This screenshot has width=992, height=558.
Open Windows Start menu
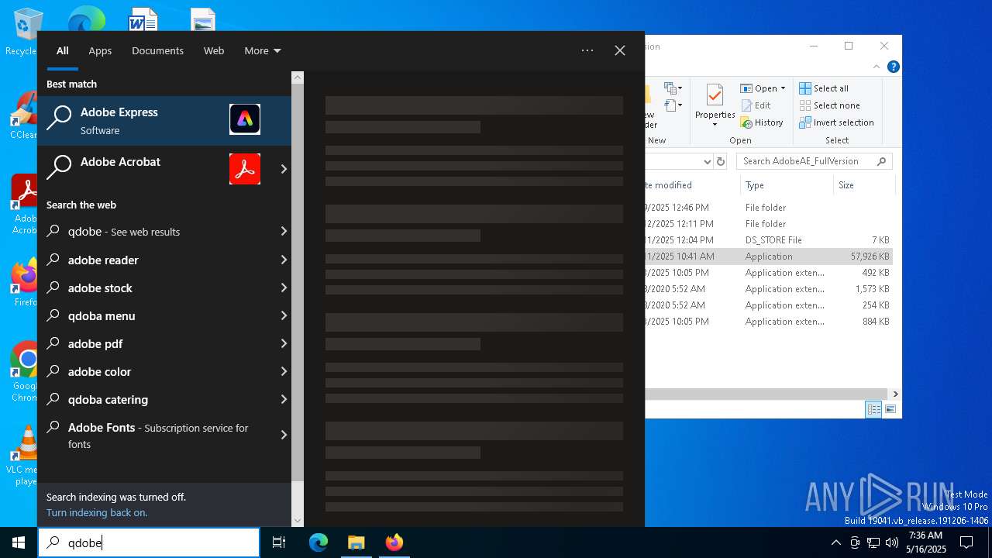19,542
